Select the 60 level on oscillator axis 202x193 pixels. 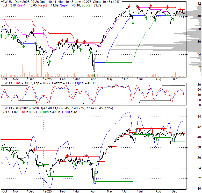coord(199,90)
